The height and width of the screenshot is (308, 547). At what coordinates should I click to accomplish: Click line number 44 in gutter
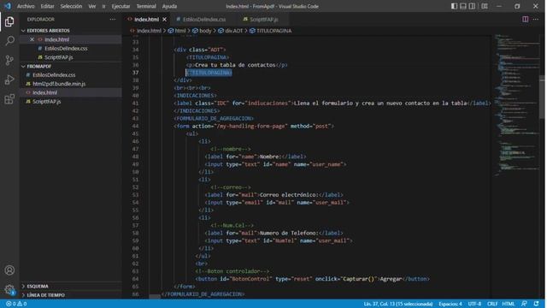coord(135,126)
